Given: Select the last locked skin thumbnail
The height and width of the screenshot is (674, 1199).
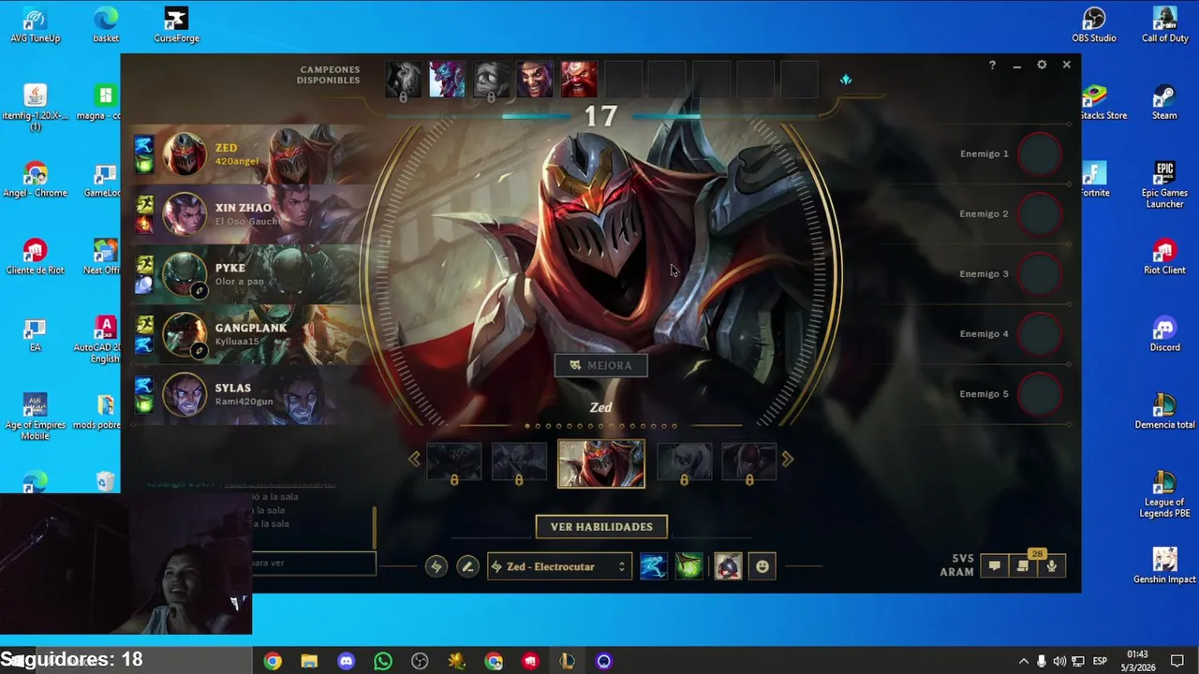Looking at the screenshot, I should tap(748, 462).
